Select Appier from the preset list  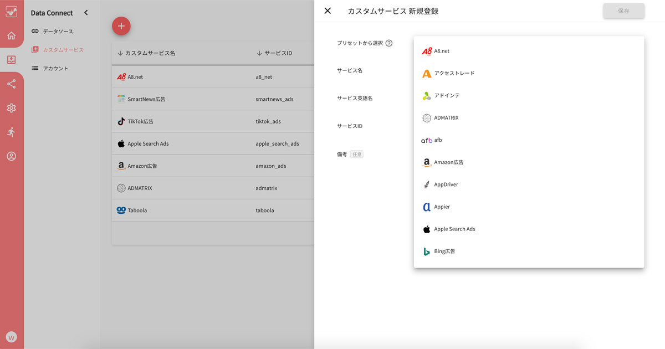pos(529,207)
